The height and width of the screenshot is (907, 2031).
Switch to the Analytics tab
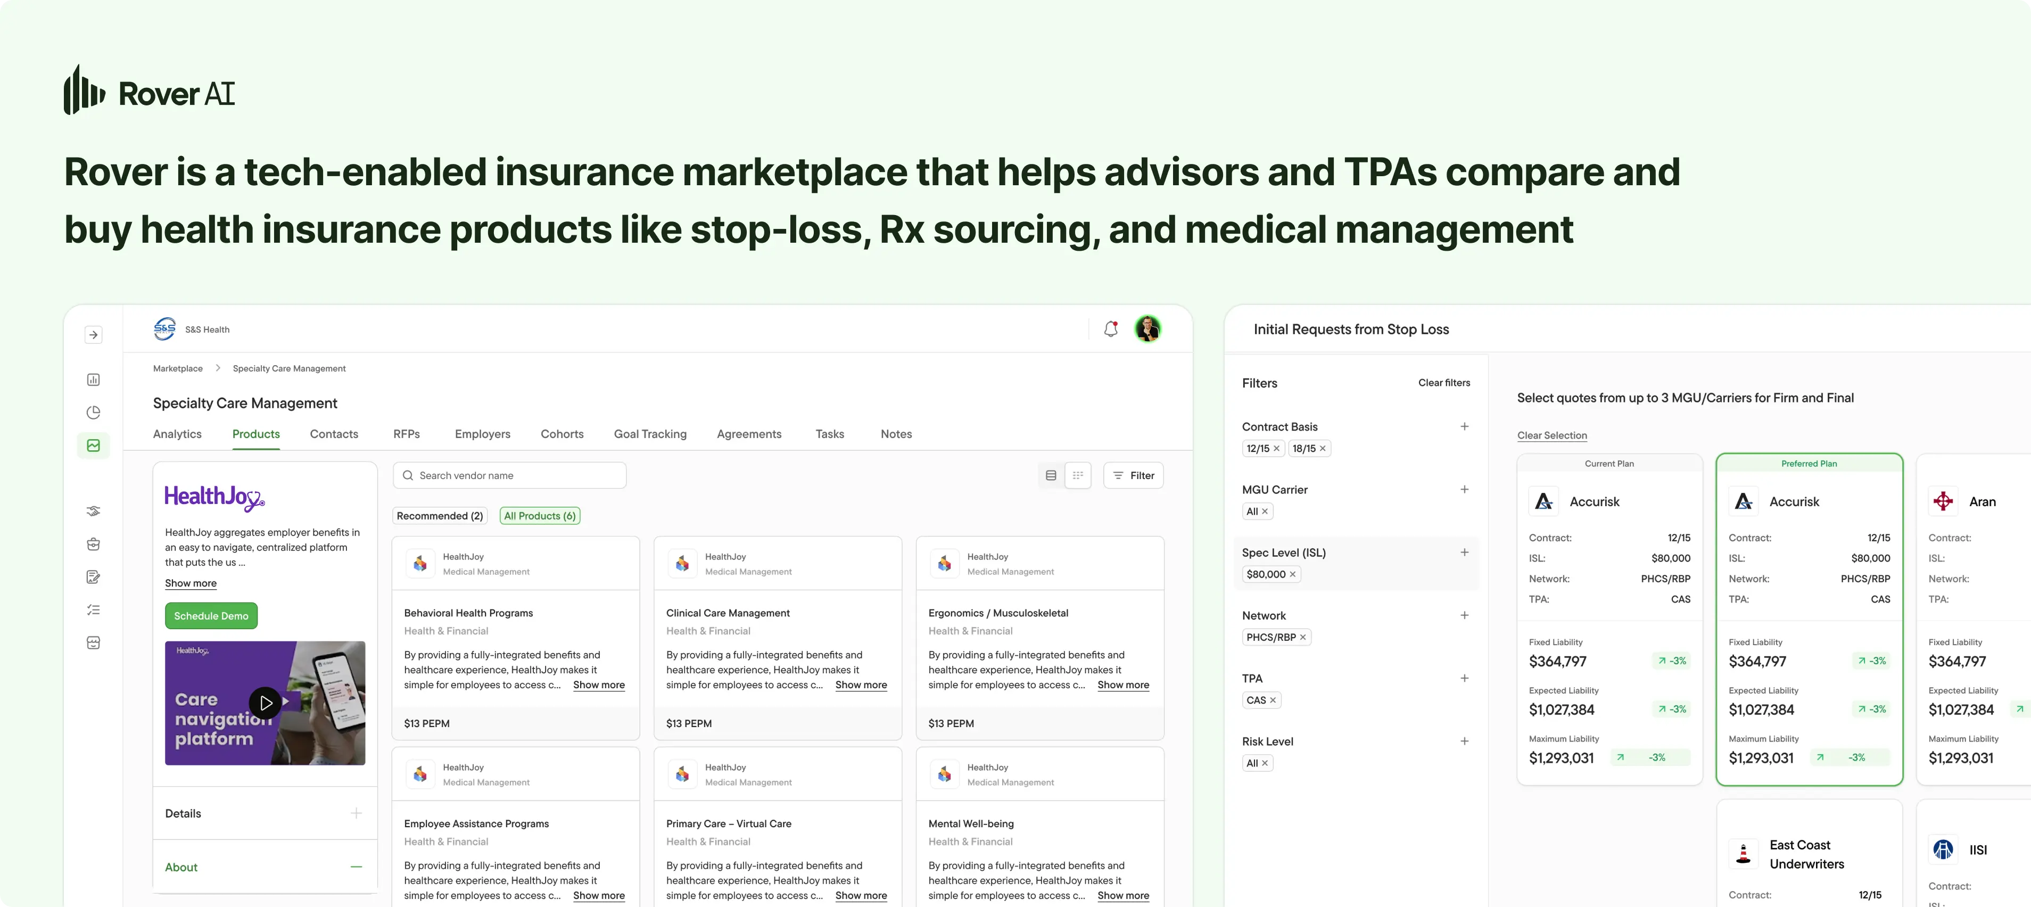(177, 434)
